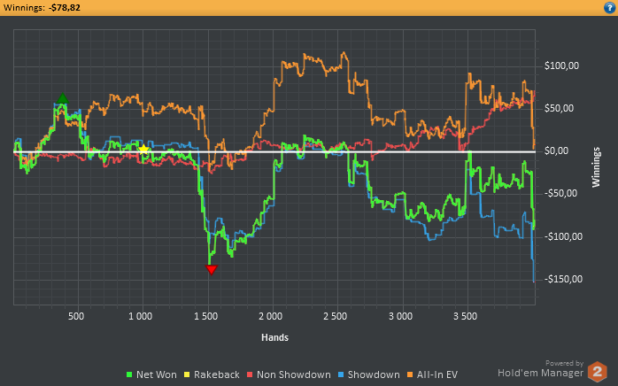Toggle the All-In EV legend label
The image size is (618, 386).
pyautogui.click(x=437, y=374)
